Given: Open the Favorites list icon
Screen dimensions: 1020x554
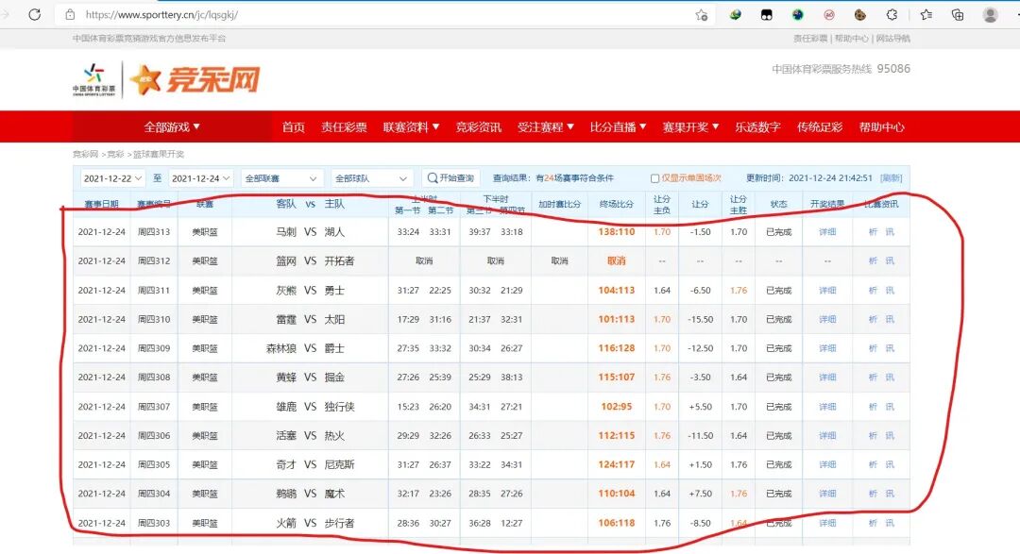Looking at the screenshot, I should [x=926, y=14].
